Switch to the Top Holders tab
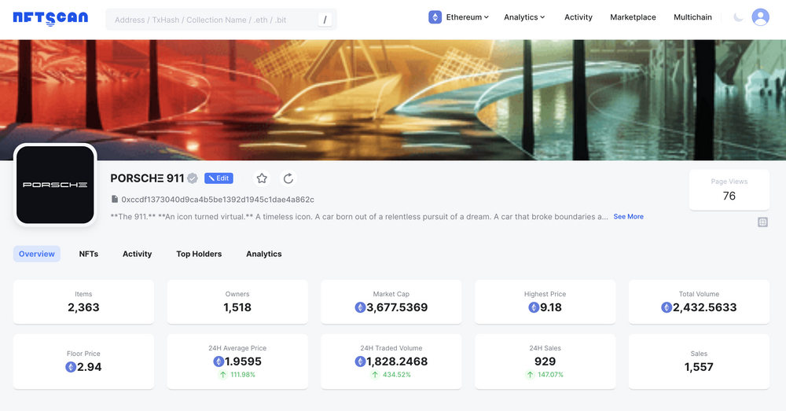Screen dimensions: 786x411 click(199, 254)
